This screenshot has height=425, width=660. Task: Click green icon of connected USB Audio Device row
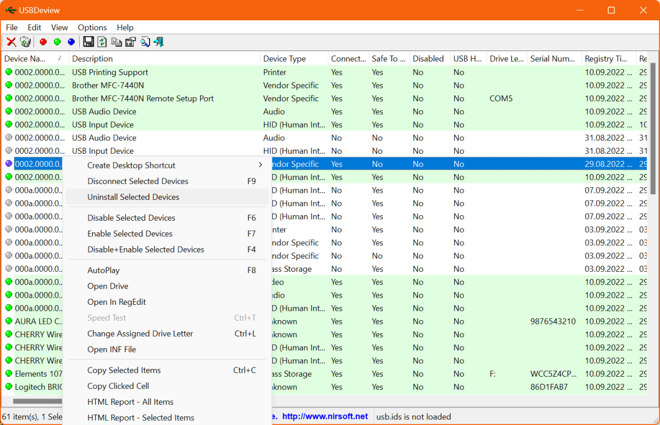click(x=9, y=111)
